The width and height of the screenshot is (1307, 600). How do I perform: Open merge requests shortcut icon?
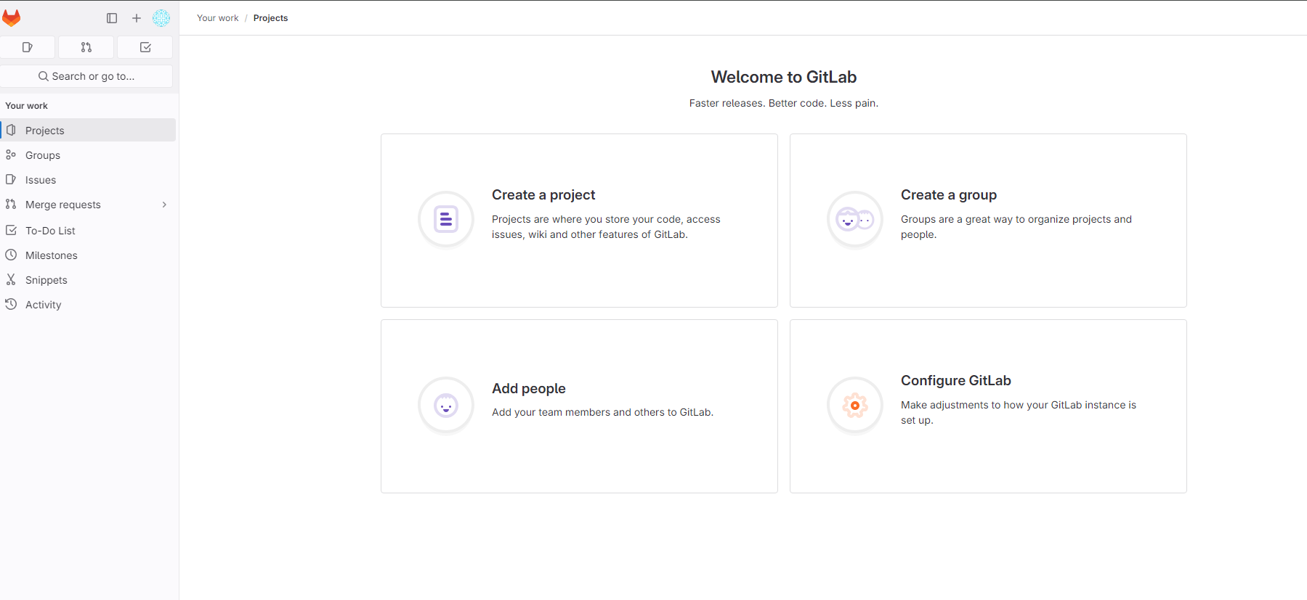(86, 47)
